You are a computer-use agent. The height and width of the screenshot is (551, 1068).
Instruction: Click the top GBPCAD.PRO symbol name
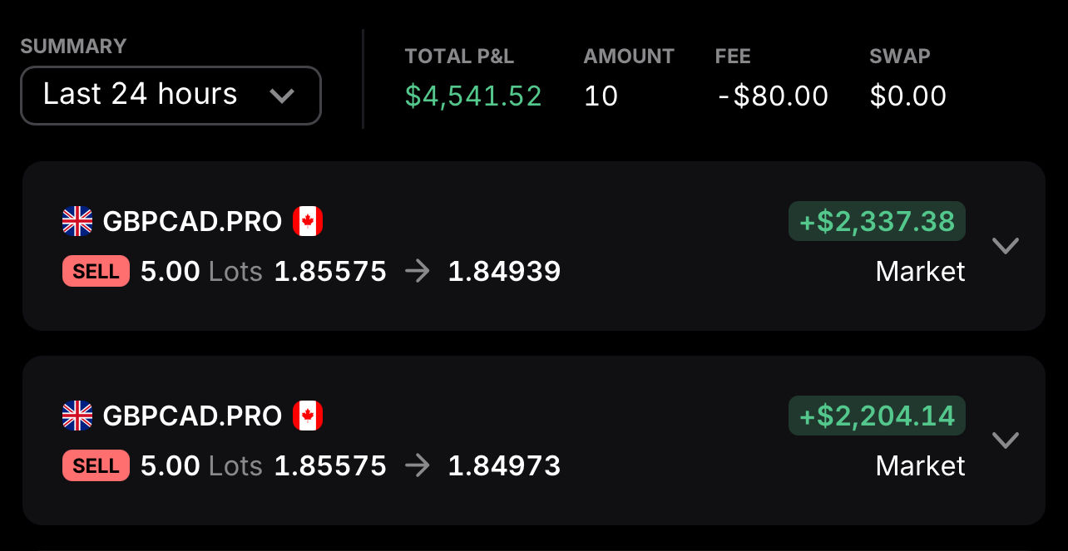coord(192,222)
